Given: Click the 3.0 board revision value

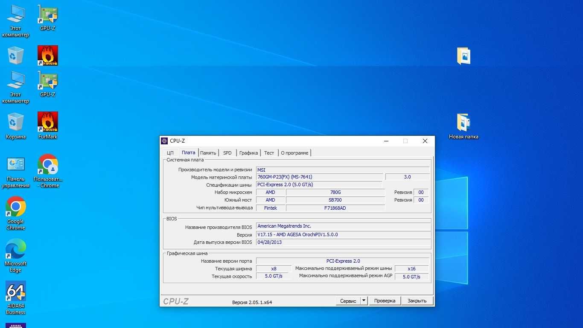Looking at the screenshot, I should click(407, 177).
